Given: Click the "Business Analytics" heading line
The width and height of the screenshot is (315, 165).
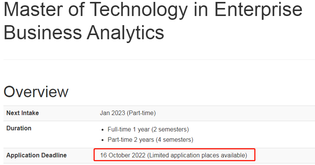Looking at the screenshot, I should click(x=84, y=33).
